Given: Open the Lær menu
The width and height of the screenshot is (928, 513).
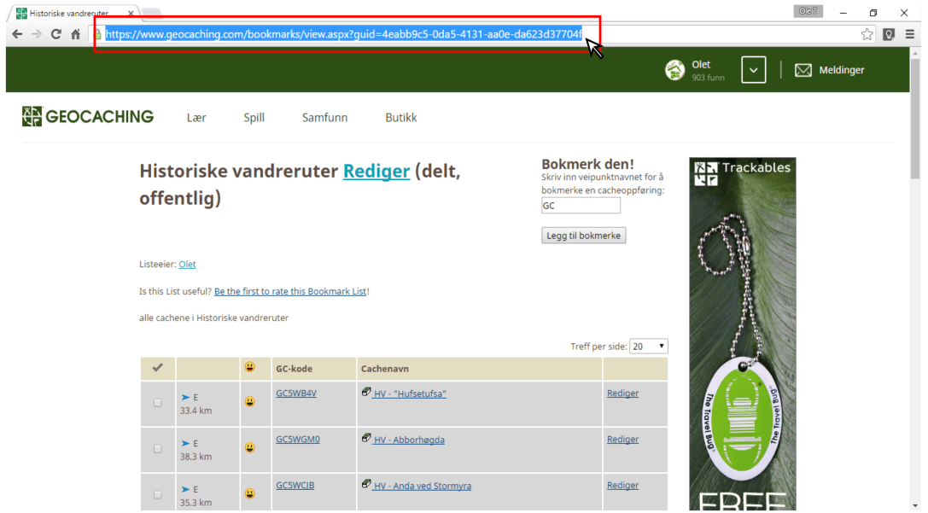Looking at the screenshot, I should (196, 117).
